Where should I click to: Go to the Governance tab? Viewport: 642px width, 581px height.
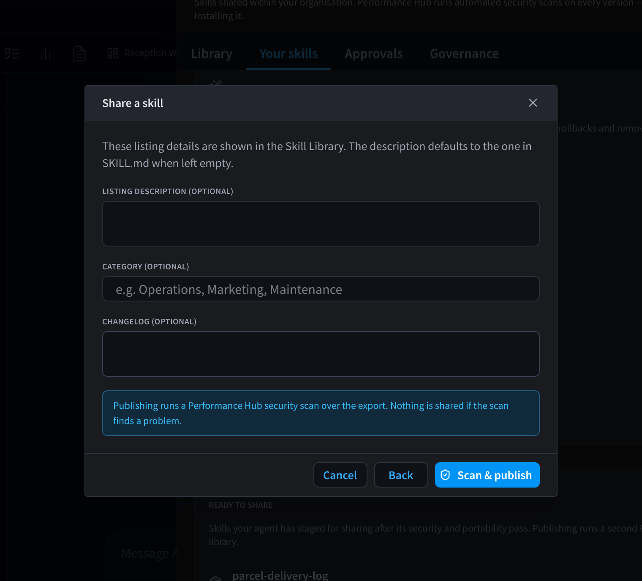point(464,54)
